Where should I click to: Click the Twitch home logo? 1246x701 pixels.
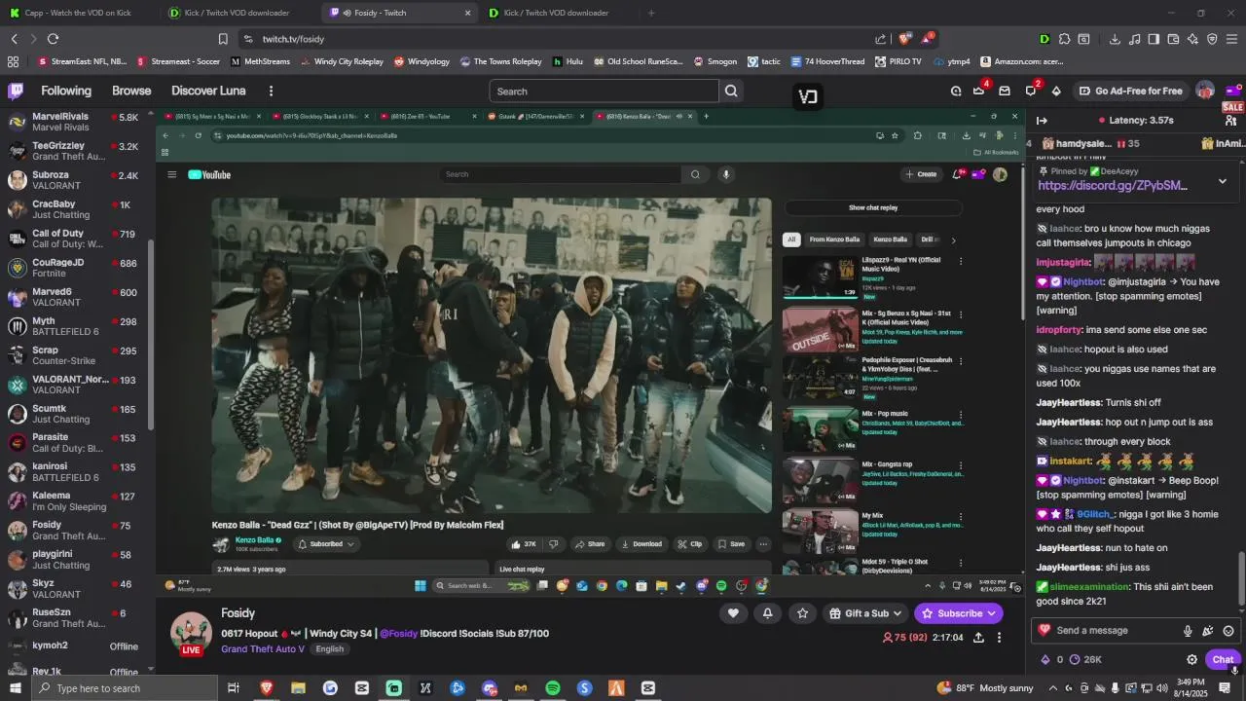point(16,91)
